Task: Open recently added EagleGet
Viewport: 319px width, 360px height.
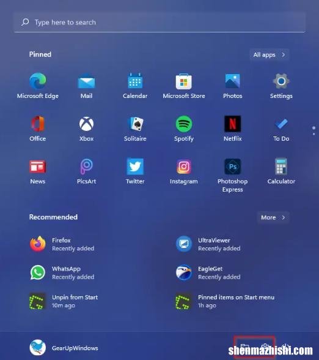Action: tap(208, 272)
